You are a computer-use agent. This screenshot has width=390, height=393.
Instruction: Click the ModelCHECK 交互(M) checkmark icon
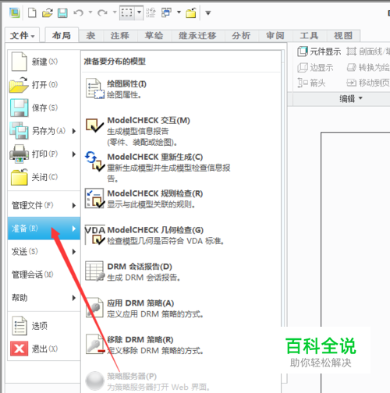[x=95, y=126]
